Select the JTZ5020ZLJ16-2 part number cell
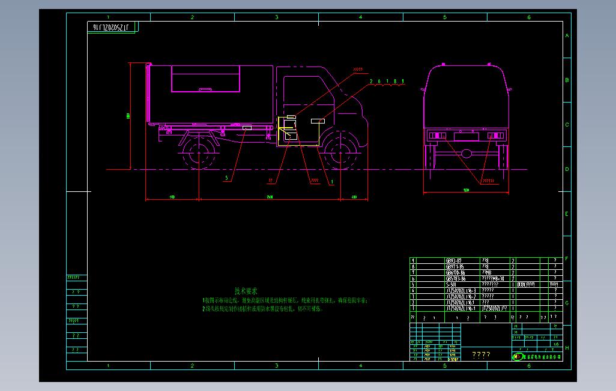The image size is (616, 391). [461, 296]
